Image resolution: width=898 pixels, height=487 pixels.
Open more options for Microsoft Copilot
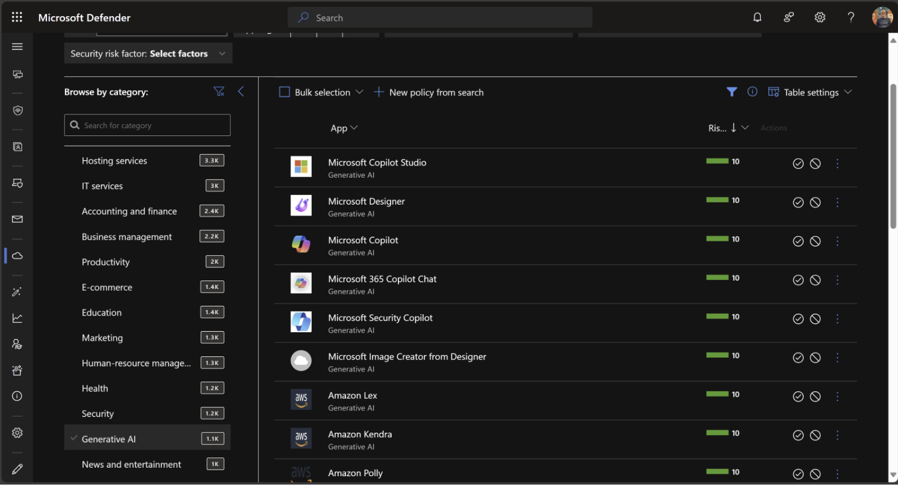point(837,241)
